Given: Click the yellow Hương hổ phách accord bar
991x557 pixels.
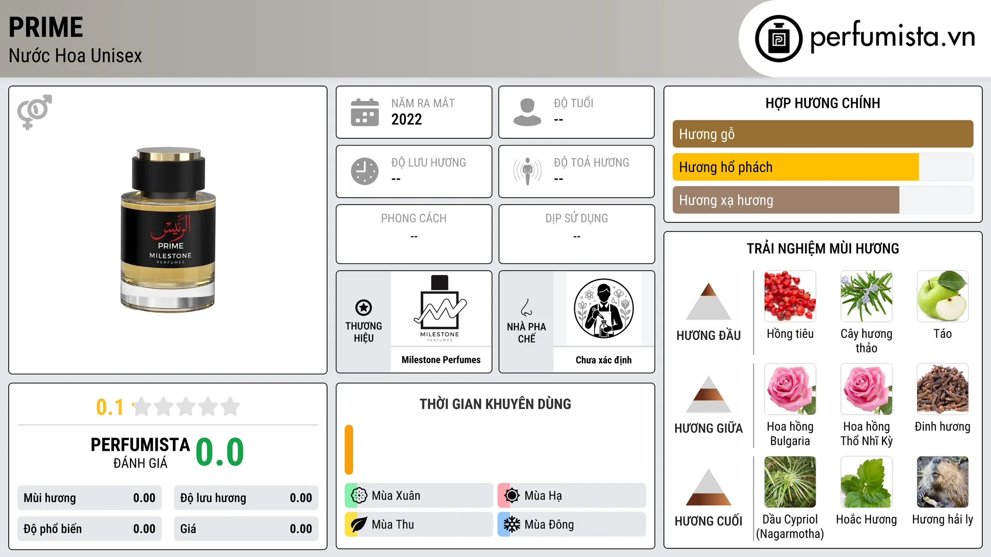Looking at the screenshot, I should tap(796, 167).
